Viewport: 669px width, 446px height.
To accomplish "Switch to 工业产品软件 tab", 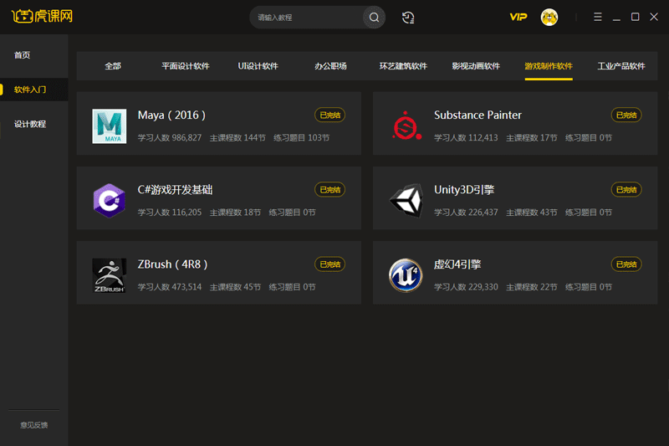I will click(x=621, y=66).
